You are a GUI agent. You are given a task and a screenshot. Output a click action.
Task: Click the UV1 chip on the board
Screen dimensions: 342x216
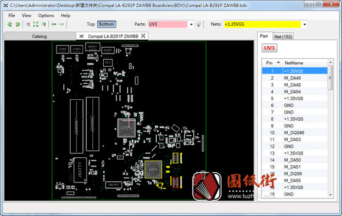[153, 169]
